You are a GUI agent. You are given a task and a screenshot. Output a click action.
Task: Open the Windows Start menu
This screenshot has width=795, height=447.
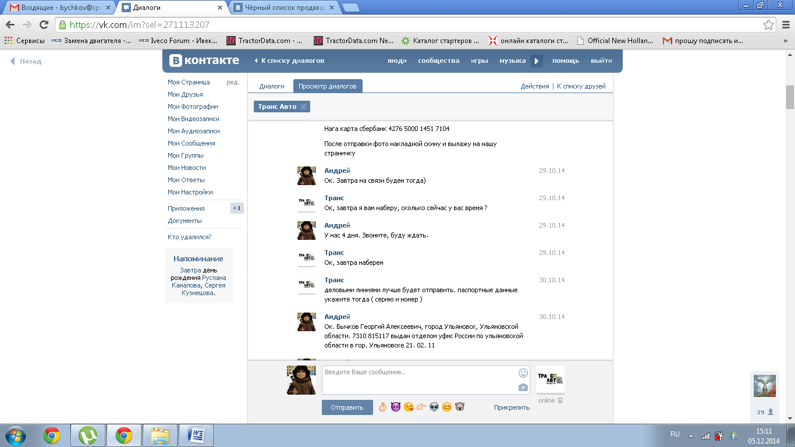coord(16,435)
